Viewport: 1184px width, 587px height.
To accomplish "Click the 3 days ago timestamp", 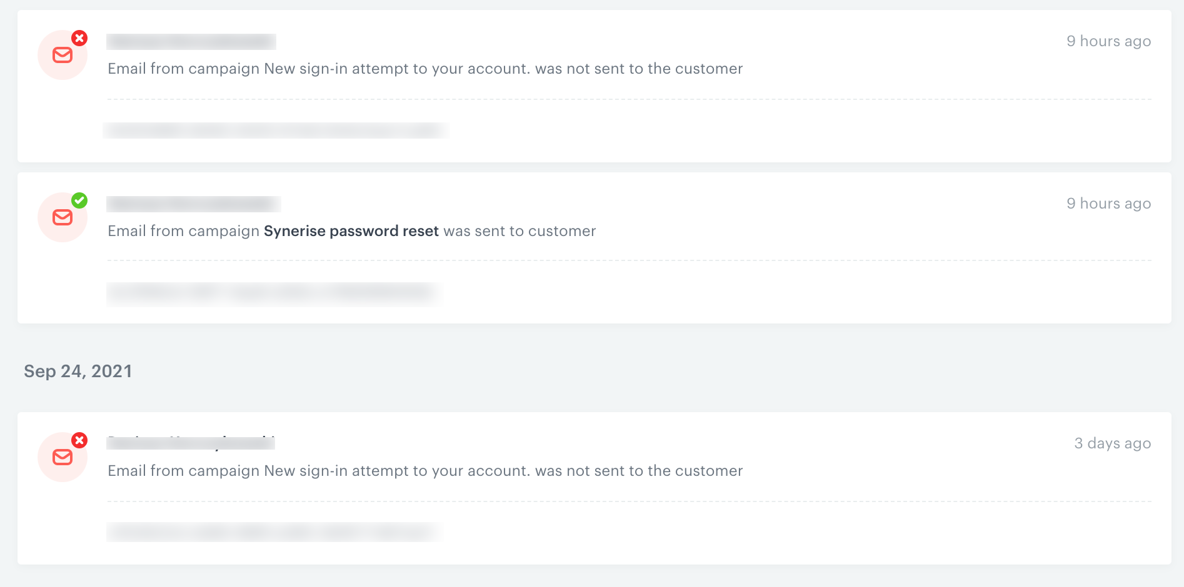I will (x=1112, y=443).
